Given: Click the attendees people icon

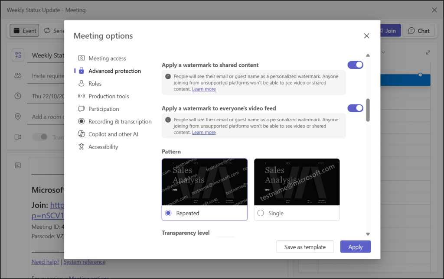Looking at the screenshot, I should 18,75.
